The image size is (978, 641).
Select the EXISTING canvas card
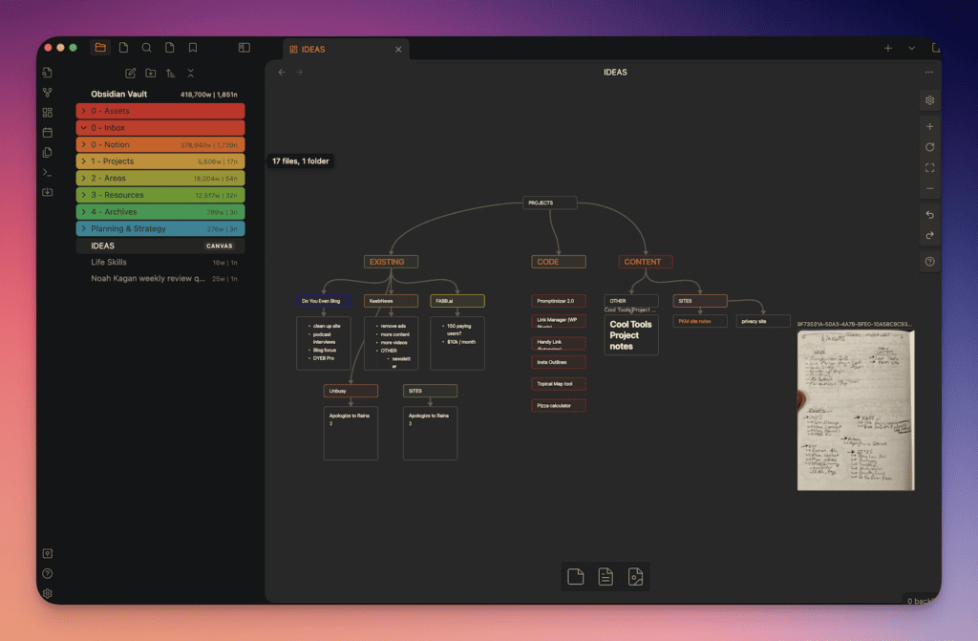[x=391, y=262]
